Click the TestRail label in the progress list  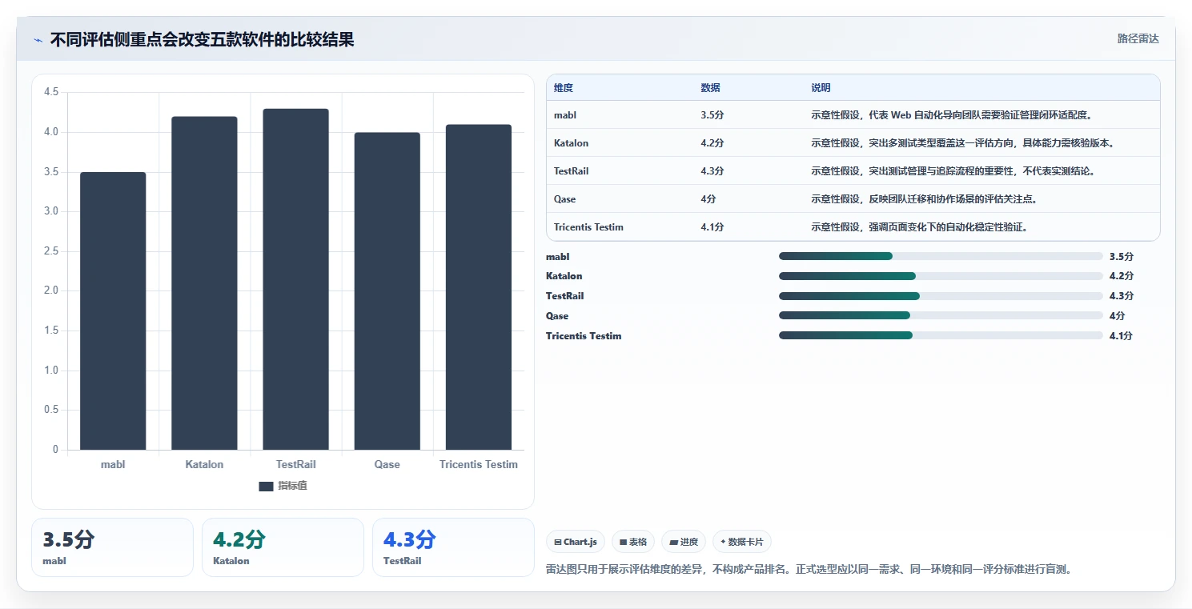[565, 296]
